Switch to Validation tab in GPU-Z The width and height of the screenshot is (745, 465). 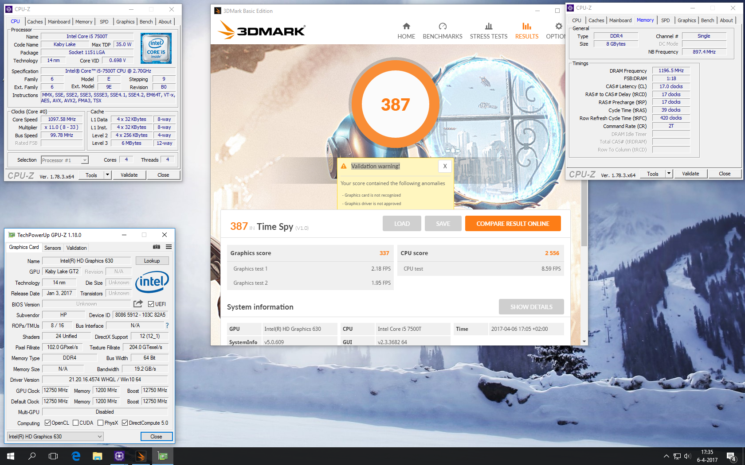pos(76,248)
